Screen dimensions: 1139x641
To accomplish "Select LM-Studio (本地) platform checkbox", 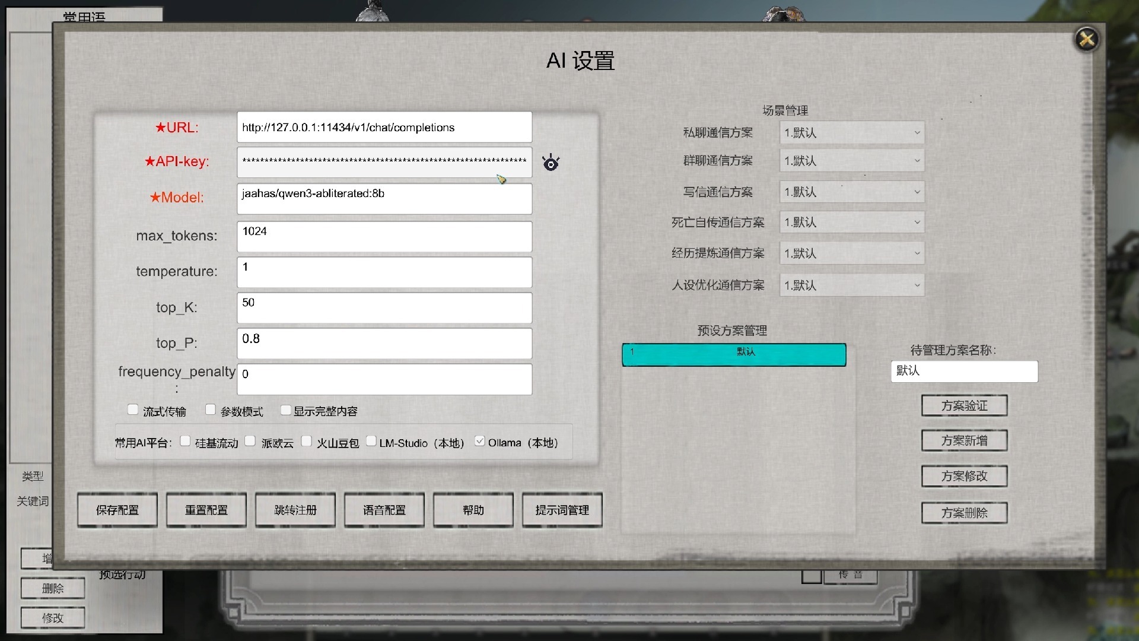I will coord(371,441).
